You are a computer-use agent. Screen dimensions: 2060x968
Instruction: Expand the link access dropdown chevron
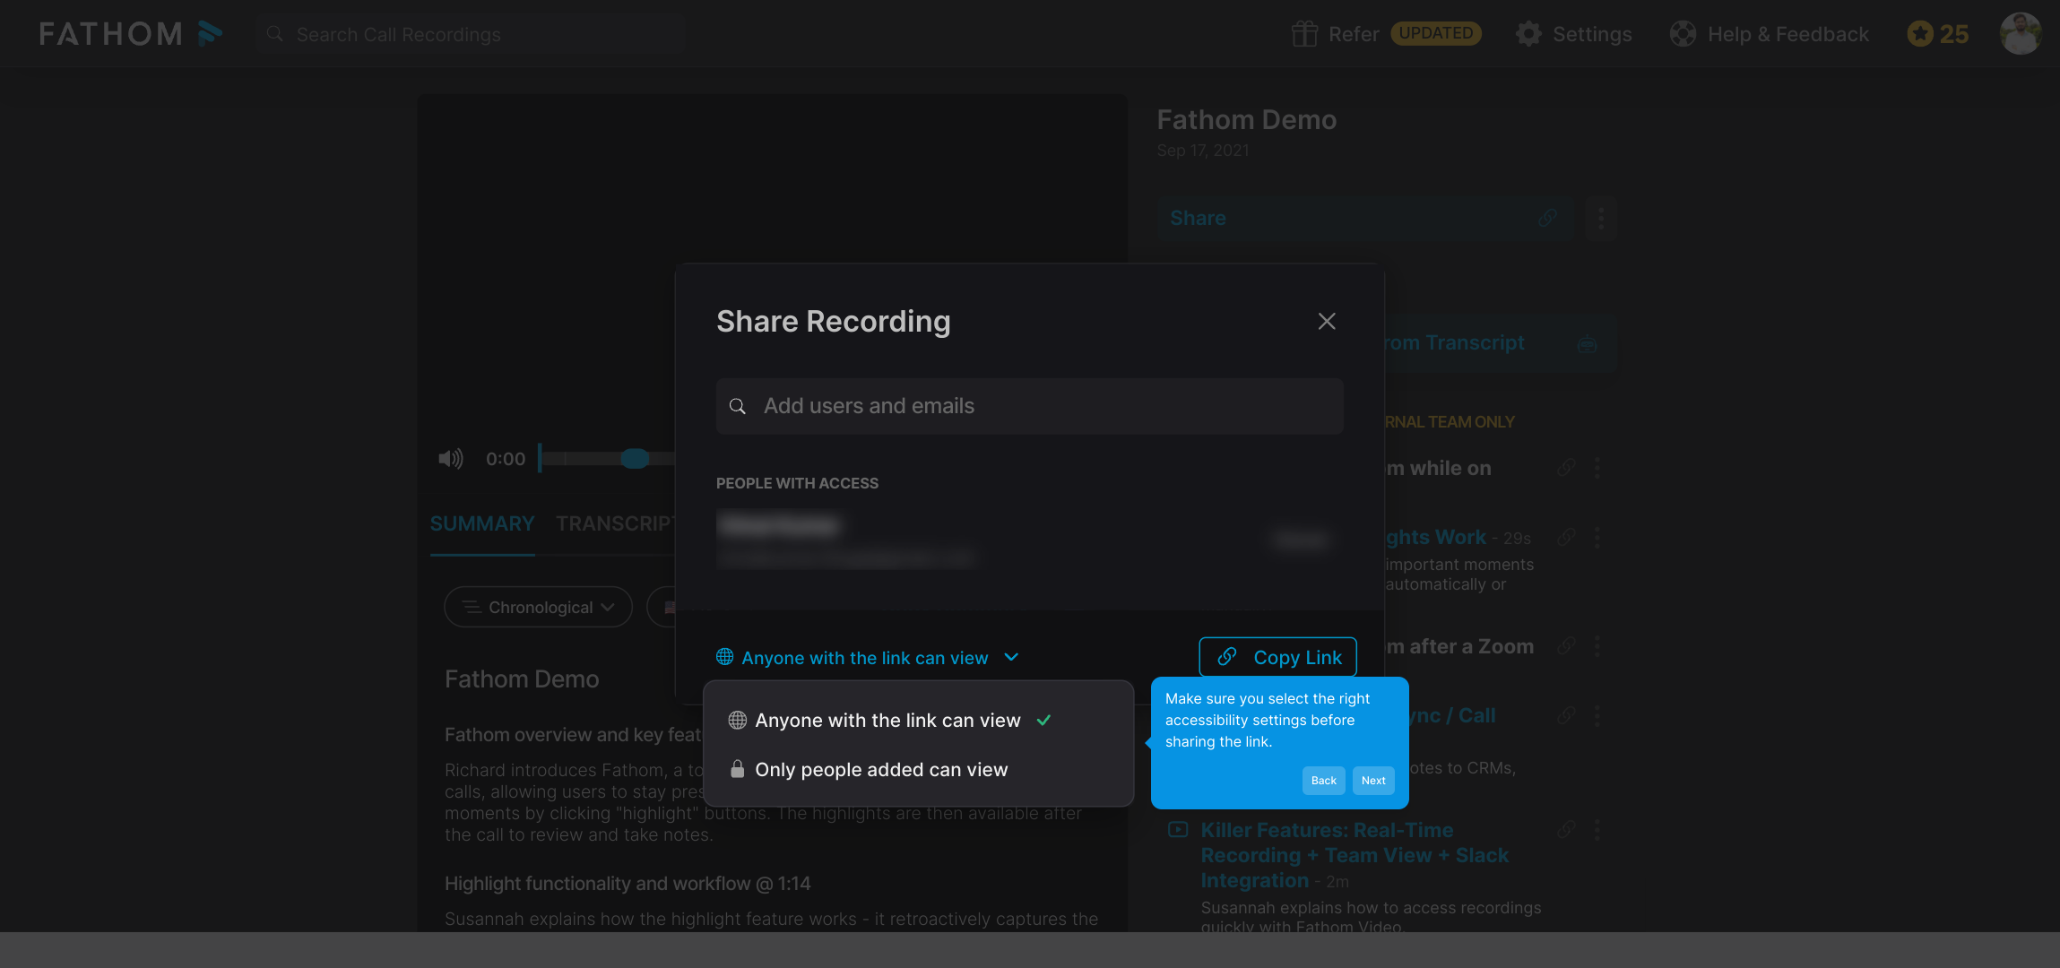pos(1011,657)
